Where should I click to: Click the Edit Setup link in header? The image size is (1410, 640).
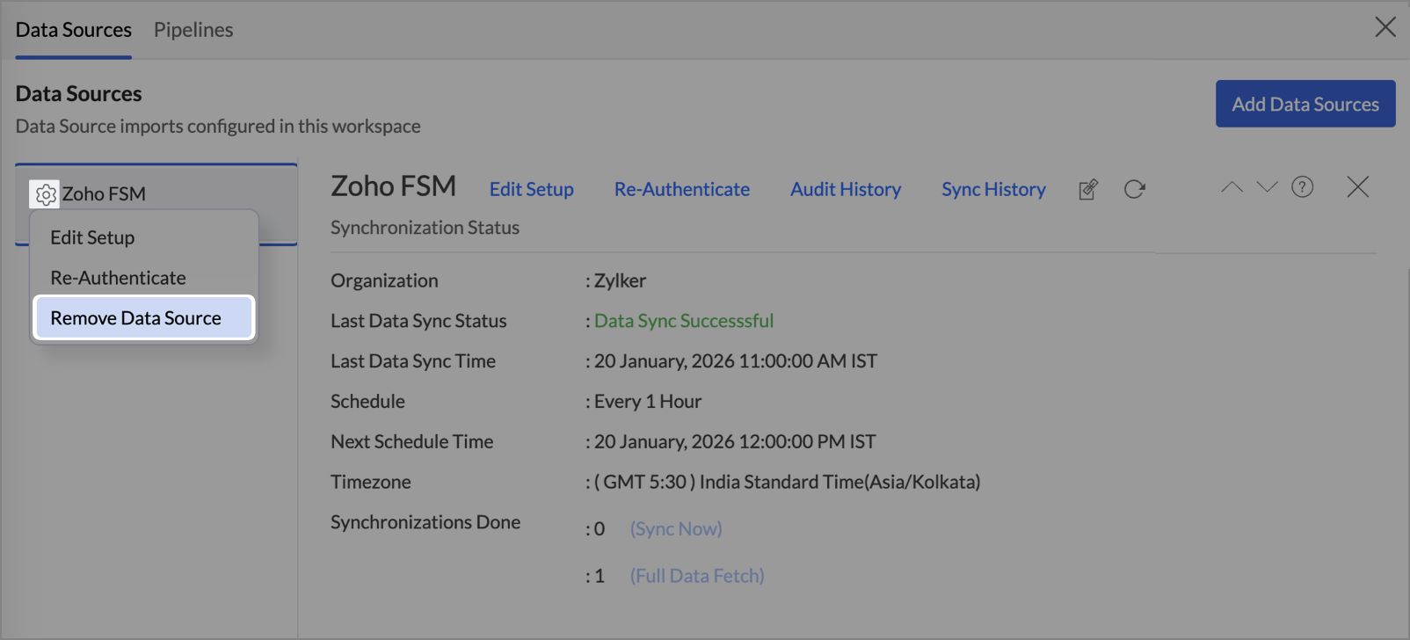(x=531, y=189)
